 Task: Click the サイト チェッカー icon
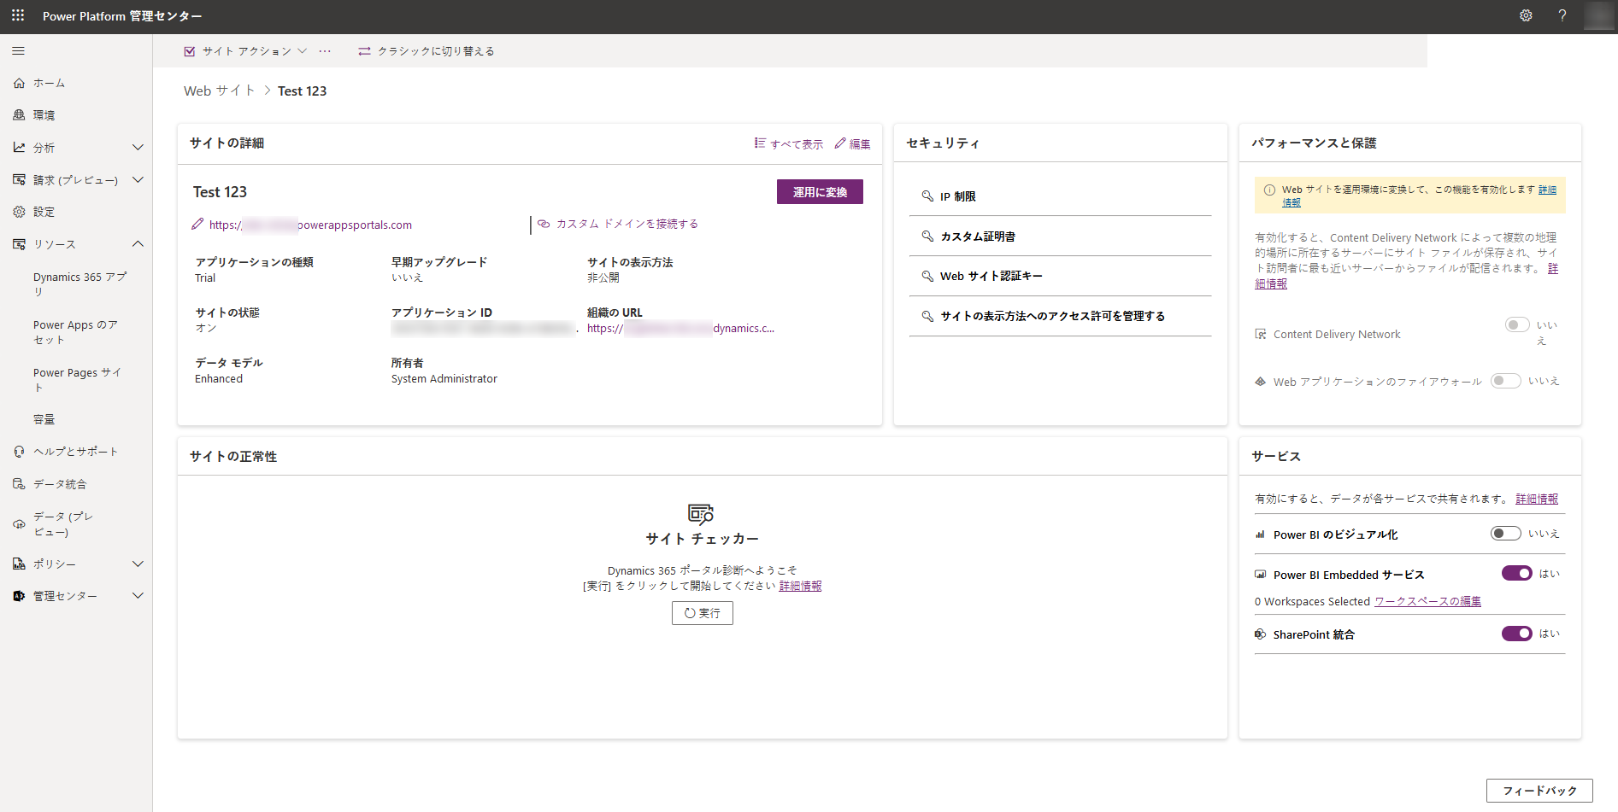click(701, 513)
